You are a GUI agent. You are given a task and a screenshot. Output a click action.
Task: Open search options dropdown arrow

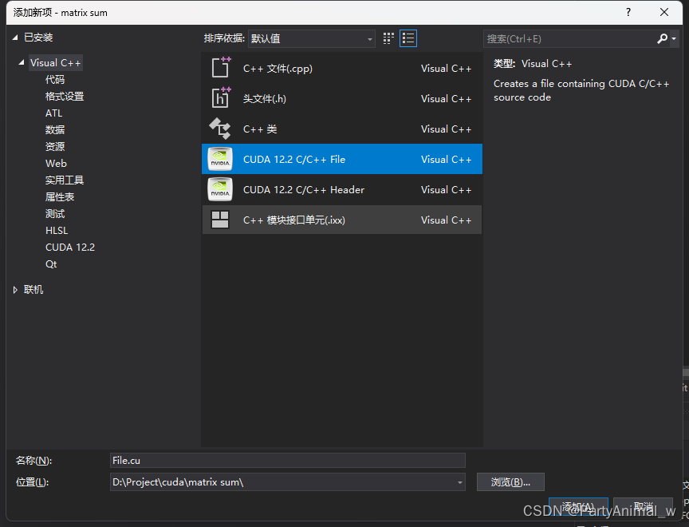coord(674,38)
